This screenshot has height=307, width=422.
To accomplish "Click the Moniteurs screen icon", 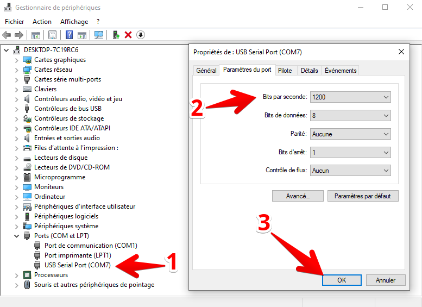I will (x=27, y=187).
